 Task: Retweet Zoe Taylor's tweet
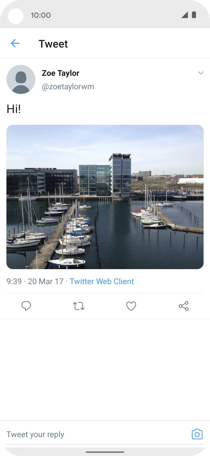coord(79,306)
